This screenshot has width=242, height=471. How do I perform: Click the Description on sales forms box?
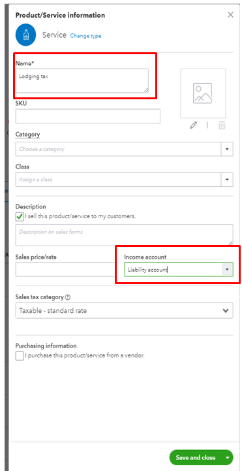(x=124, y=235)
